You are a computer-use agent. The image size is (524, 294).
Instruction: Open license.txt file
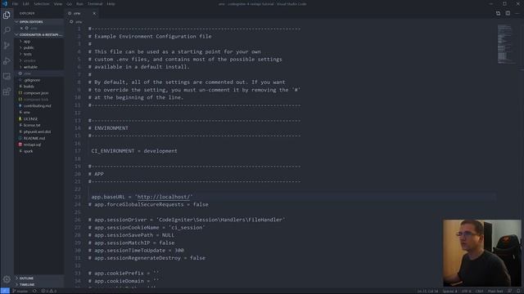point(39,125)
